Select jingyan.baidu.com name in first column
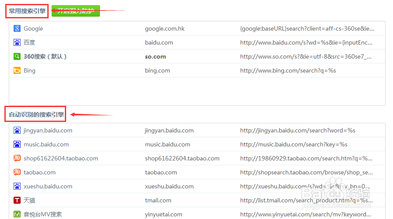The height and width of the screenshot is (219, 393). [48, 131]
